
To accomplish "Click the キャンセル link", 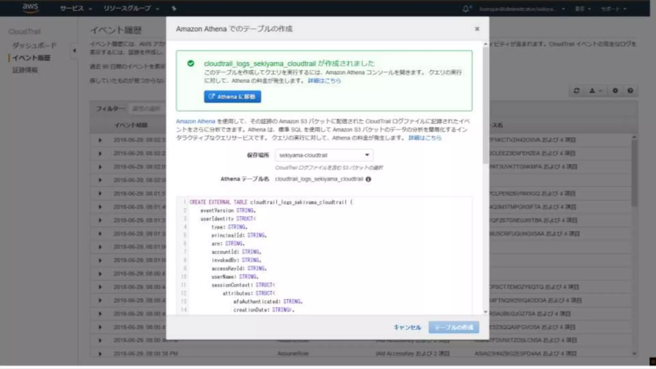I will 407,327.
